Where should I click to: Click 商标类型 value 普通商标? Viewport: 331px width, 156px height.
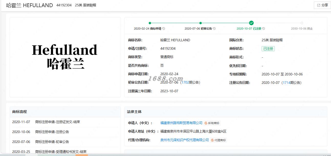coord(167,57)
